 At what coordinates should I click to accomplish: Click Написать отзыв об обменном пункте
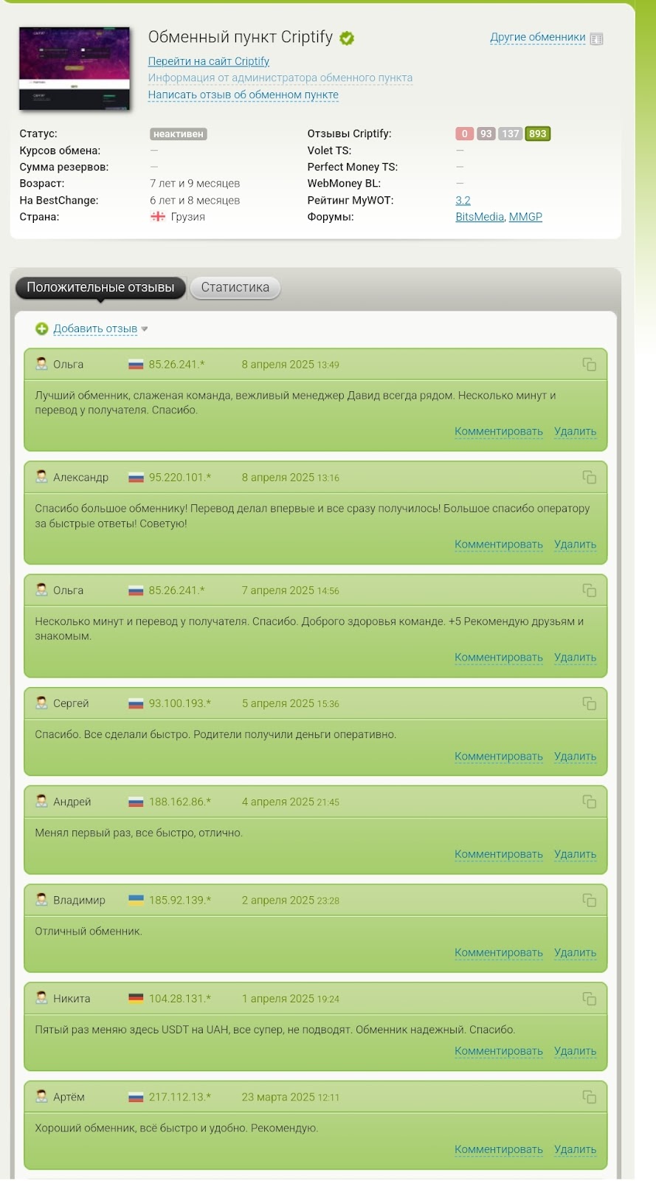(244, 94)
